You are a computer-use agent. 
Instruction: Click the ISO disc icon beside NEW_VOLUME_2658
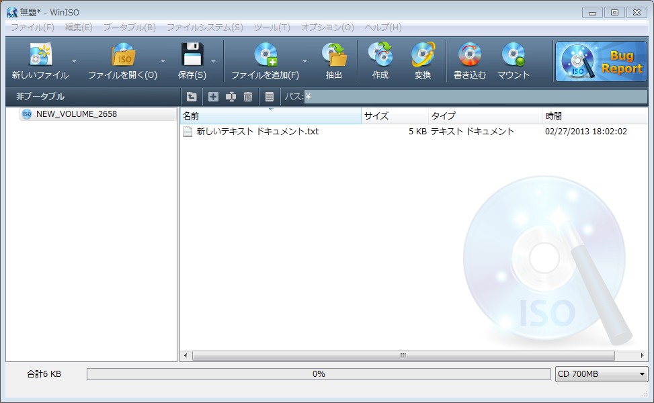[x=27, y=114]
